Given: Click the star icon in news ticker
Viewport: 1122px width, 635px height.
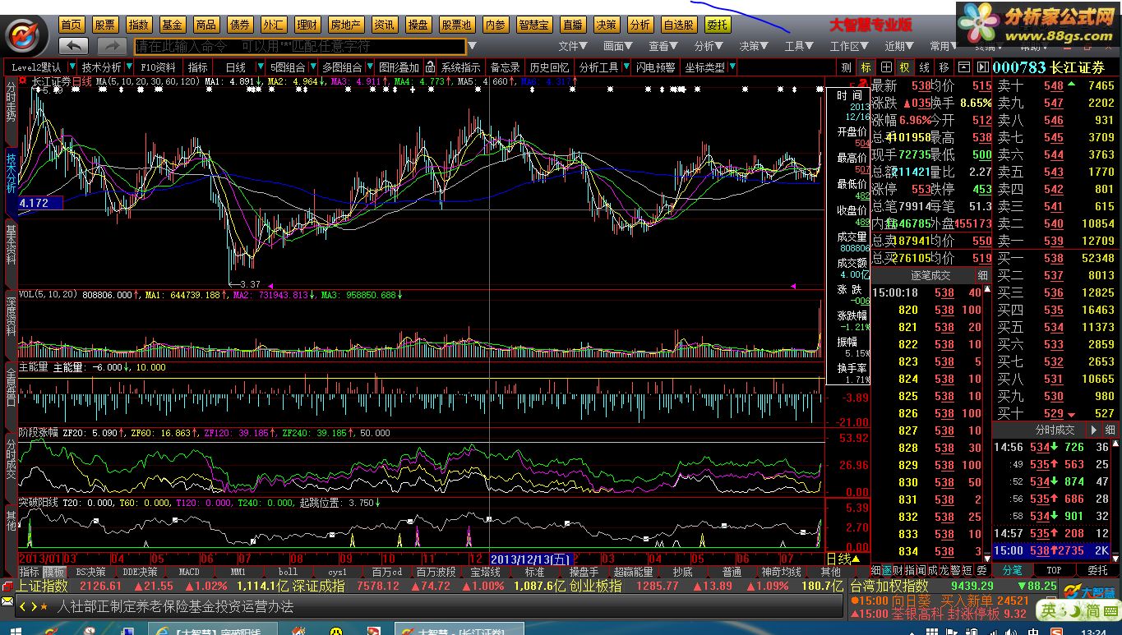Looking at the screenshot, I should (43, 606).
